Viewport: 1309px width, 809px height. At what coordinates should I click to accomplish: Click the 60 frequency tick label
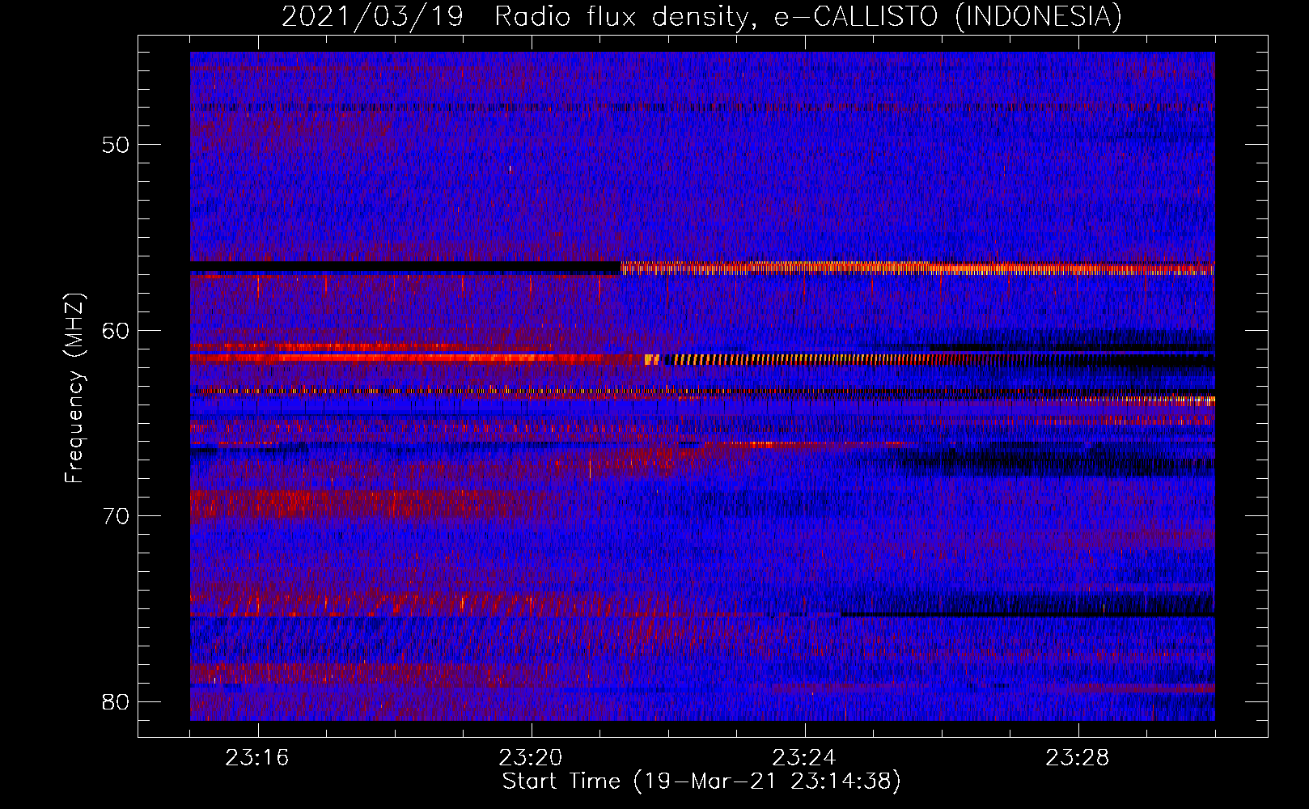[x=116, y=331]
